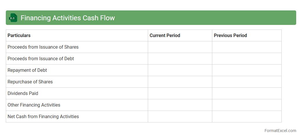Click the Proceeds from Issuance of Shares row label
302x139 pixels.
tap(43, 47)
